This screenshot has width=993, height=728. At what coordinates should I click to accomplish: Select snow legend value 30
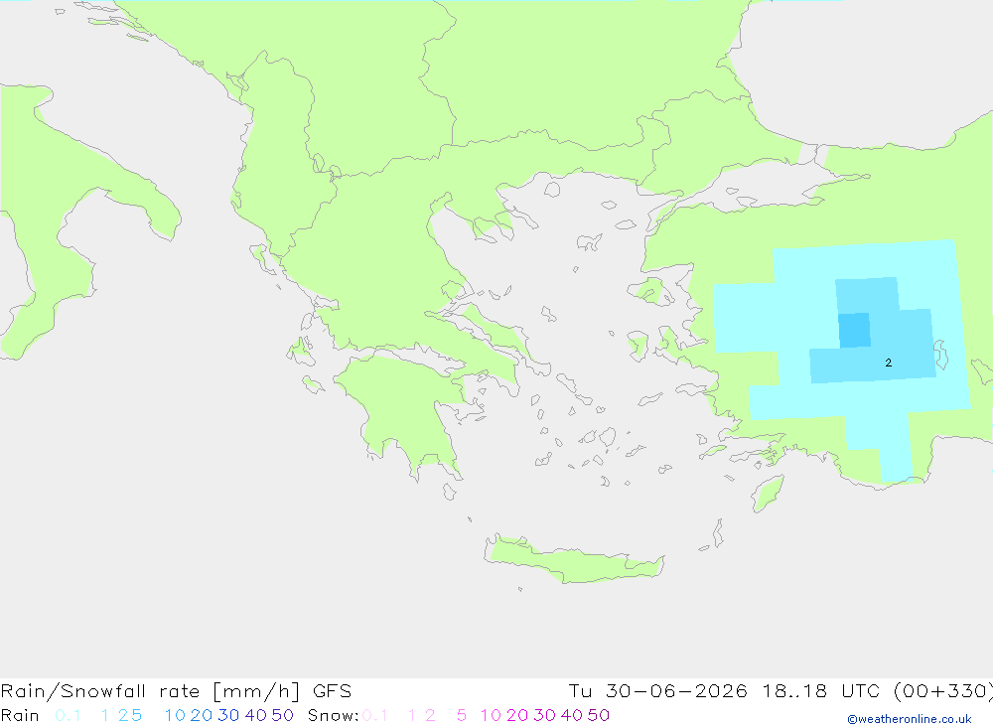point(544,715)
